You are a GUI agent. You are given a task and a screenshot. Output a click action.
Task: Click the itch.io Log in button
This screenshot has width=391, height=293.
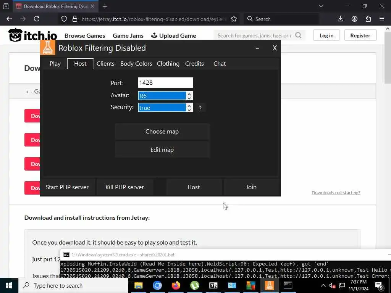(326, 35)
